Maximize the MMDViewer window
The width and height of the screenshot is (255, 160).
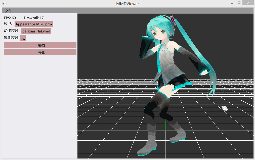[x=239, y=3]
